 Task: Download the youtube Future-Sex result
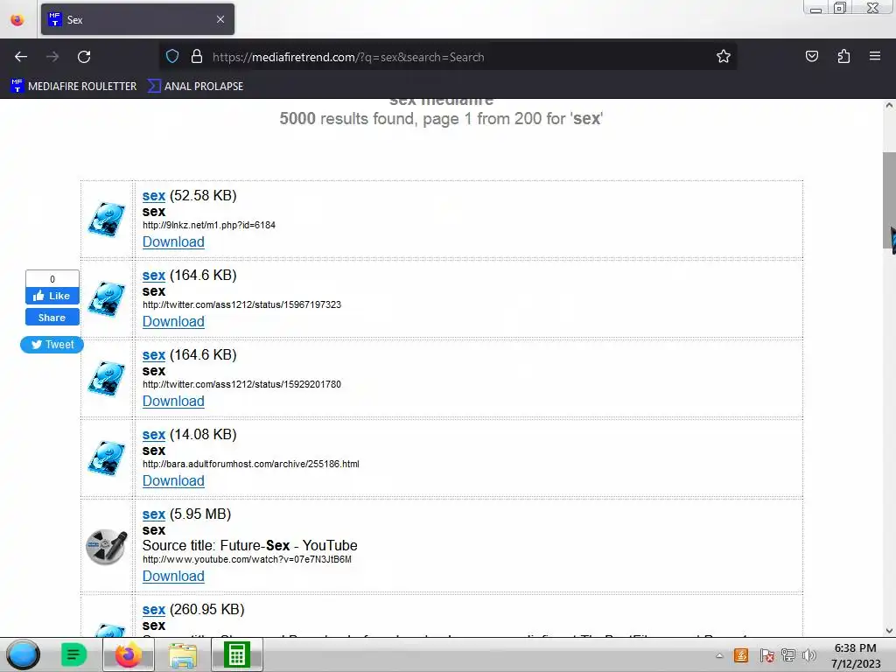coord(173,576)
